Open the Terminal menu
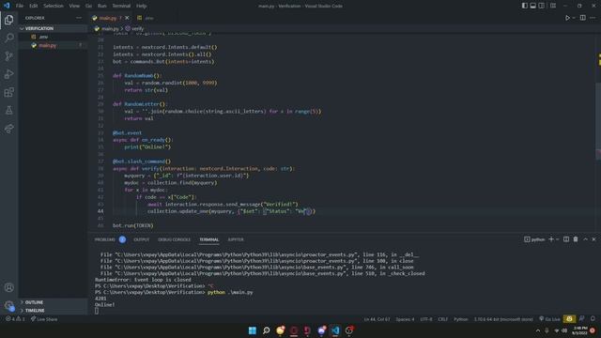Image resolution: width=601 pixels, height=338 pixels. [121, 6]
